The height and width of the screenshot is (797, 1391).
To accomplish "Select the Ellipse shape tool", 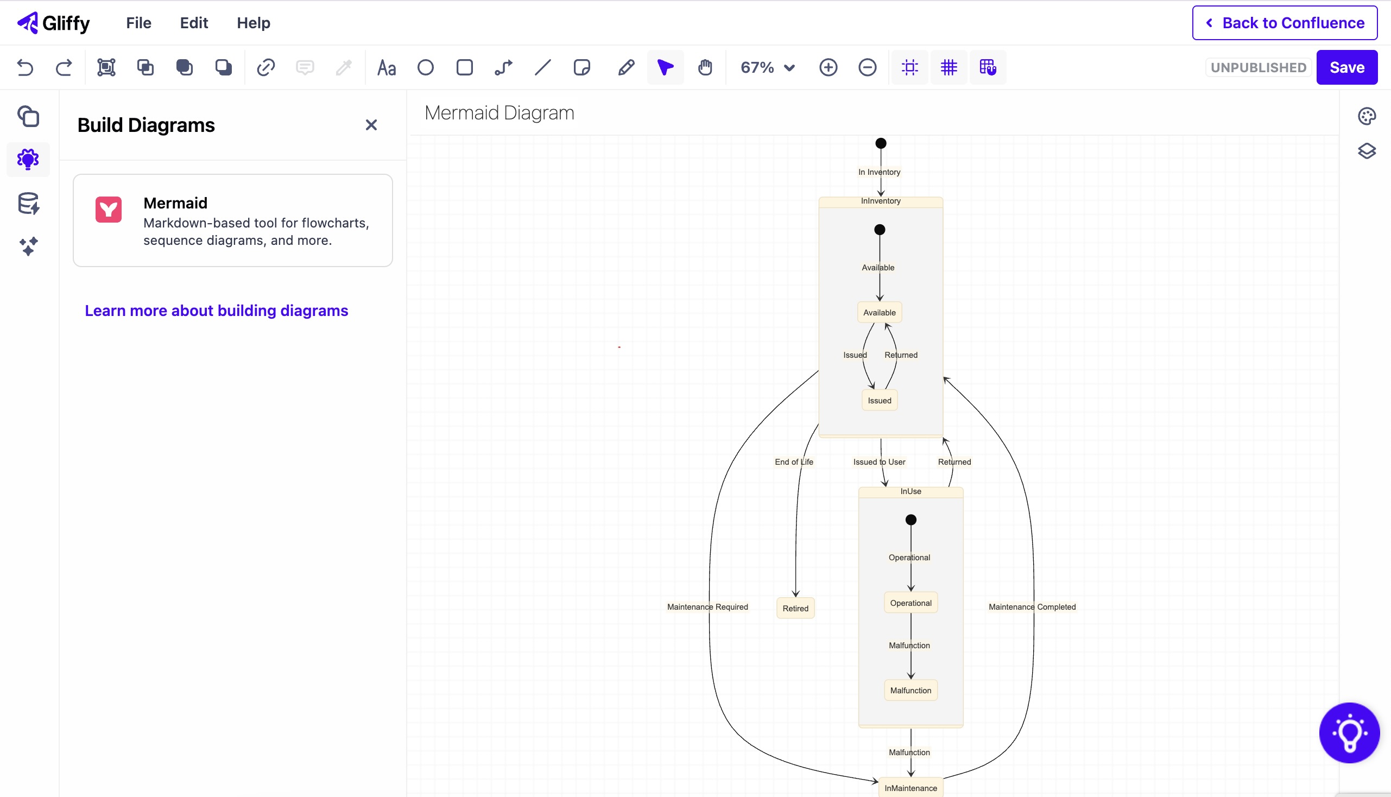I will (x=425, y=67).
